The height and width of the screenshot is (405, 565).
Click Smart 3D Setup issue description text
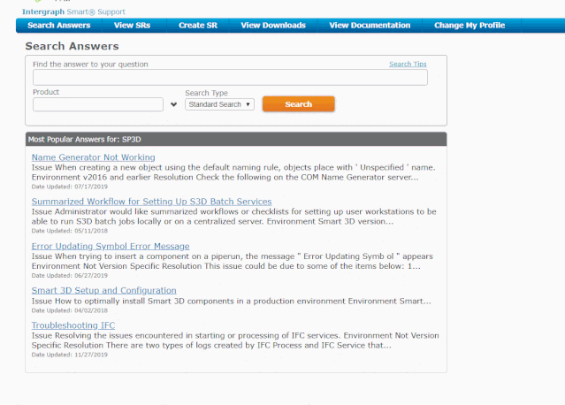coord(232,301)
